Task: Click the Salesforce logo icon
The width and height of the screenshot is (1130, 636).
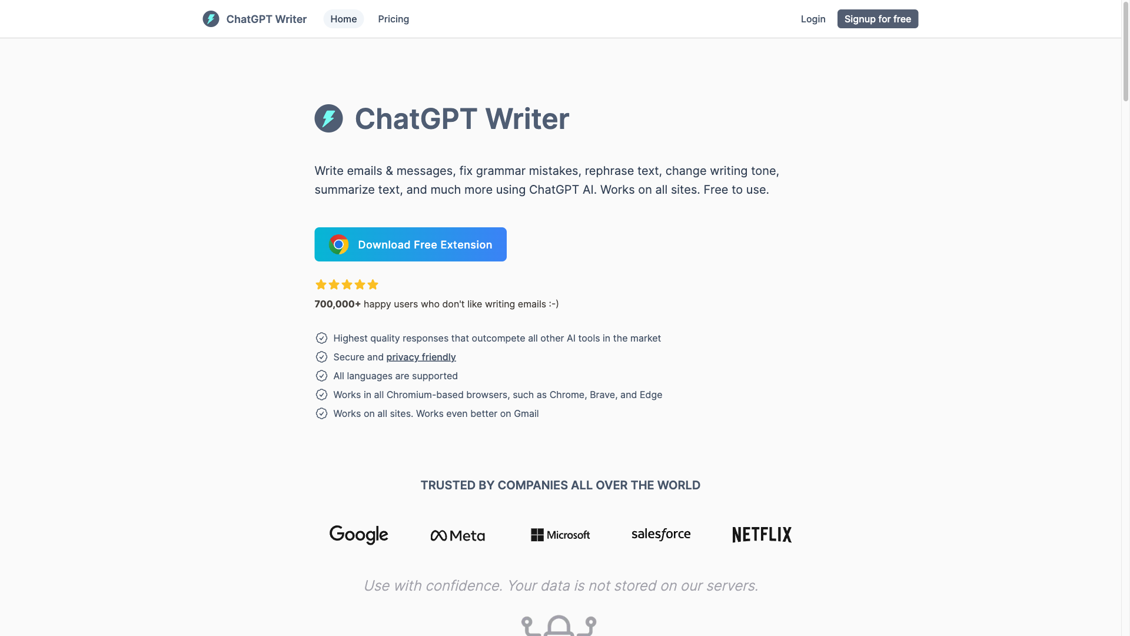Action: 660,534
